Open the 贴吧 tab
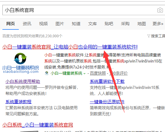 (109, 24)
